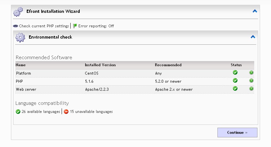Screen dimensions: 271x147
Task: Show the 15 unavailable languages
Action: tap(91, 112)
